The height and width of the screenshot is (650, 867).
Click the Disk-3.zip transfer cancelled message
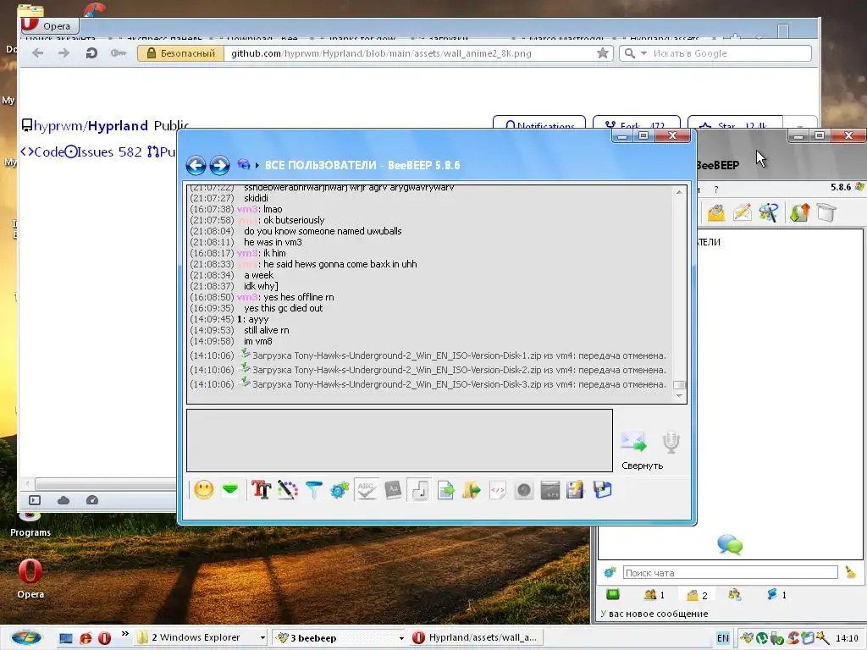[x=459, y=384]
